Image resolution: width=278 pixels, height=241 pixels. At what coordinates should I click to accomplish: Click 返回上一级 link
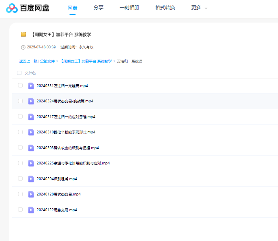(x=28, y=61)
